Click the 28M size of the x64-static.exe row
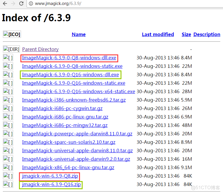 187,91
